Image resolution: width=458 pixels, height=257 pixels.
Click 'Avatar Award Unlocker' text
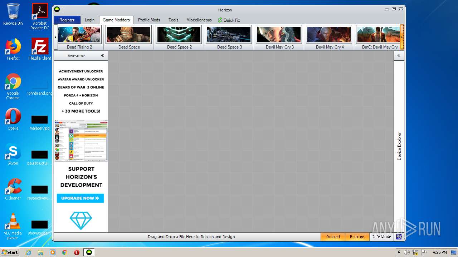click(x=81, y=79)
